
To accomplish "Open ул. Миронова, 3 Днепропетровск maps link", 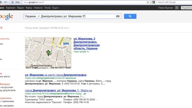I will pos(86,43).
